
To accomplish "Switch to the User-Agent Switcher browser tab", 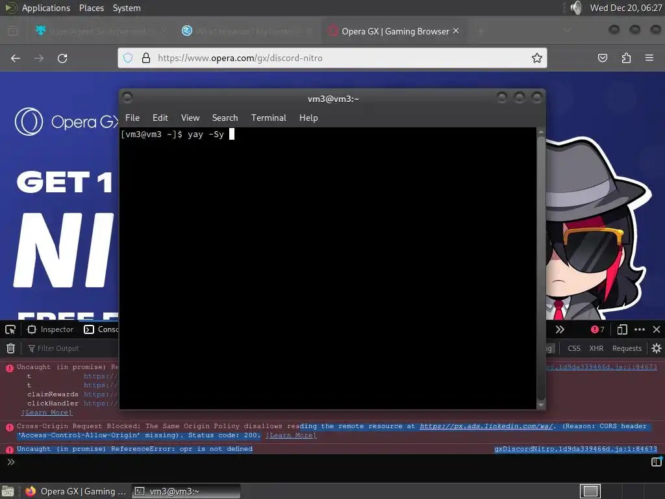I will 99,31.
